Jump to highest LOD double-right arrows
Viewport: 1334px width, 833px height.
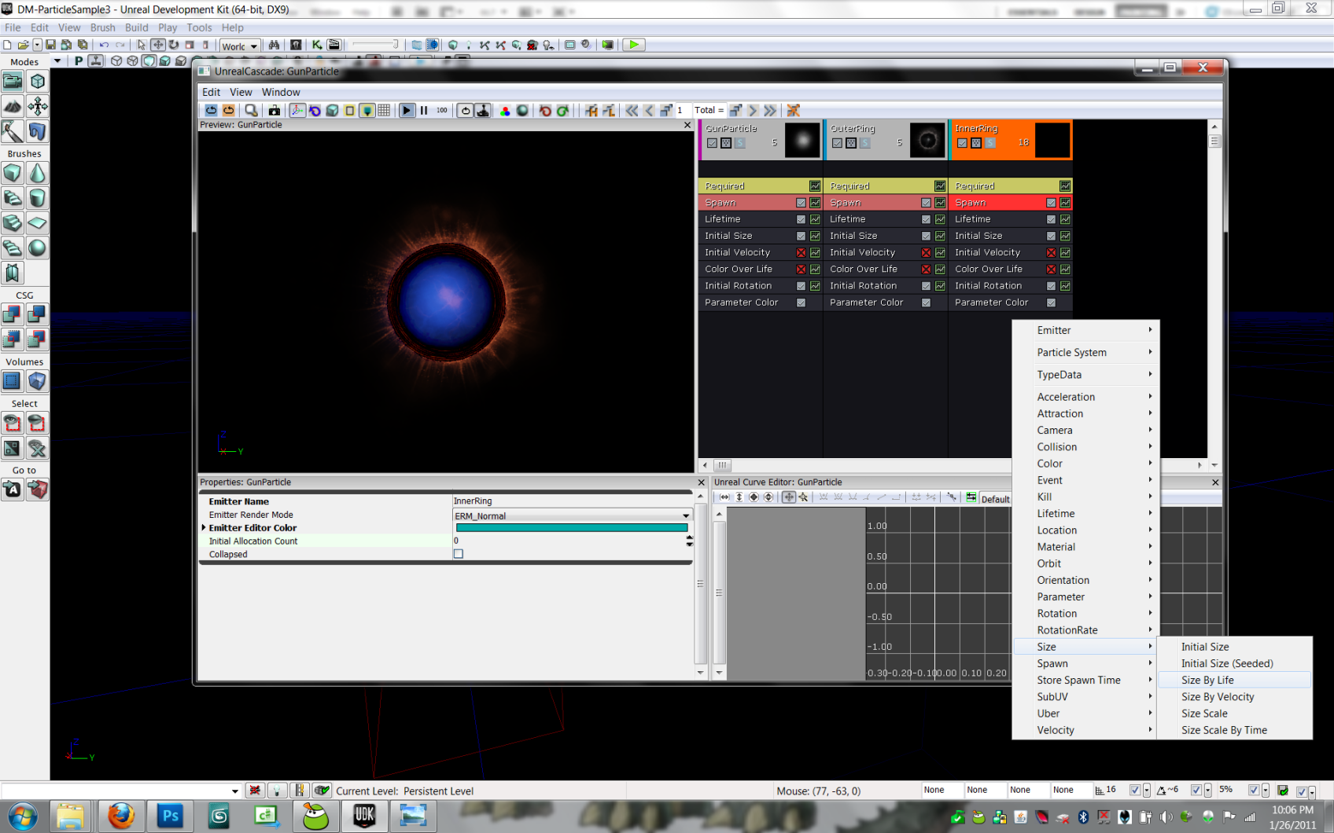[770, 111]
